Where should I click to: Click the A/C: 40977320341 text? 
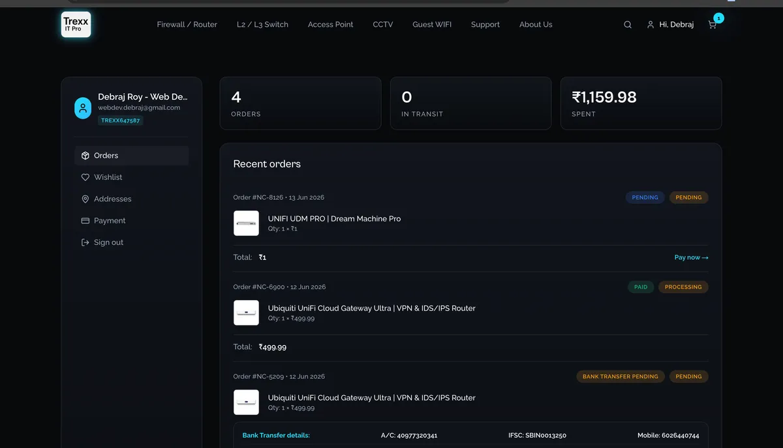coord(409,436)
